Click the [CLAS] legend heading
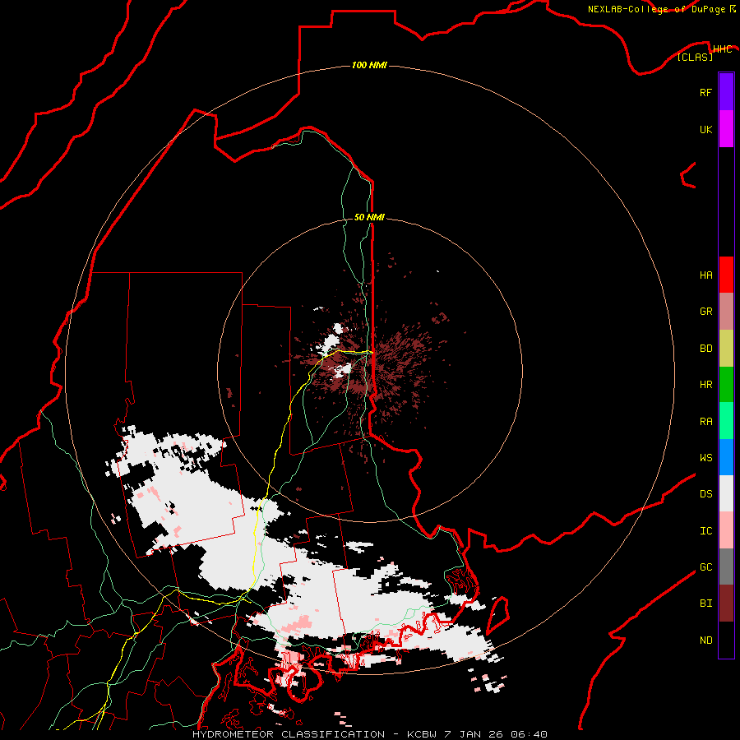This screenshot has width=740, height=740. 695,57
